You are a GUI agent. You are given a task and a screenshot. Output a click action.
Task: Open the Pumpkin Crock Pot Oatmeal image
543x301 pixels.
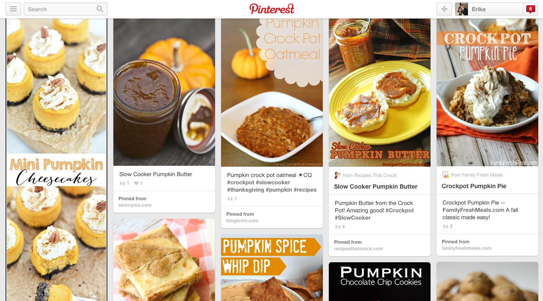coord(272,93)
